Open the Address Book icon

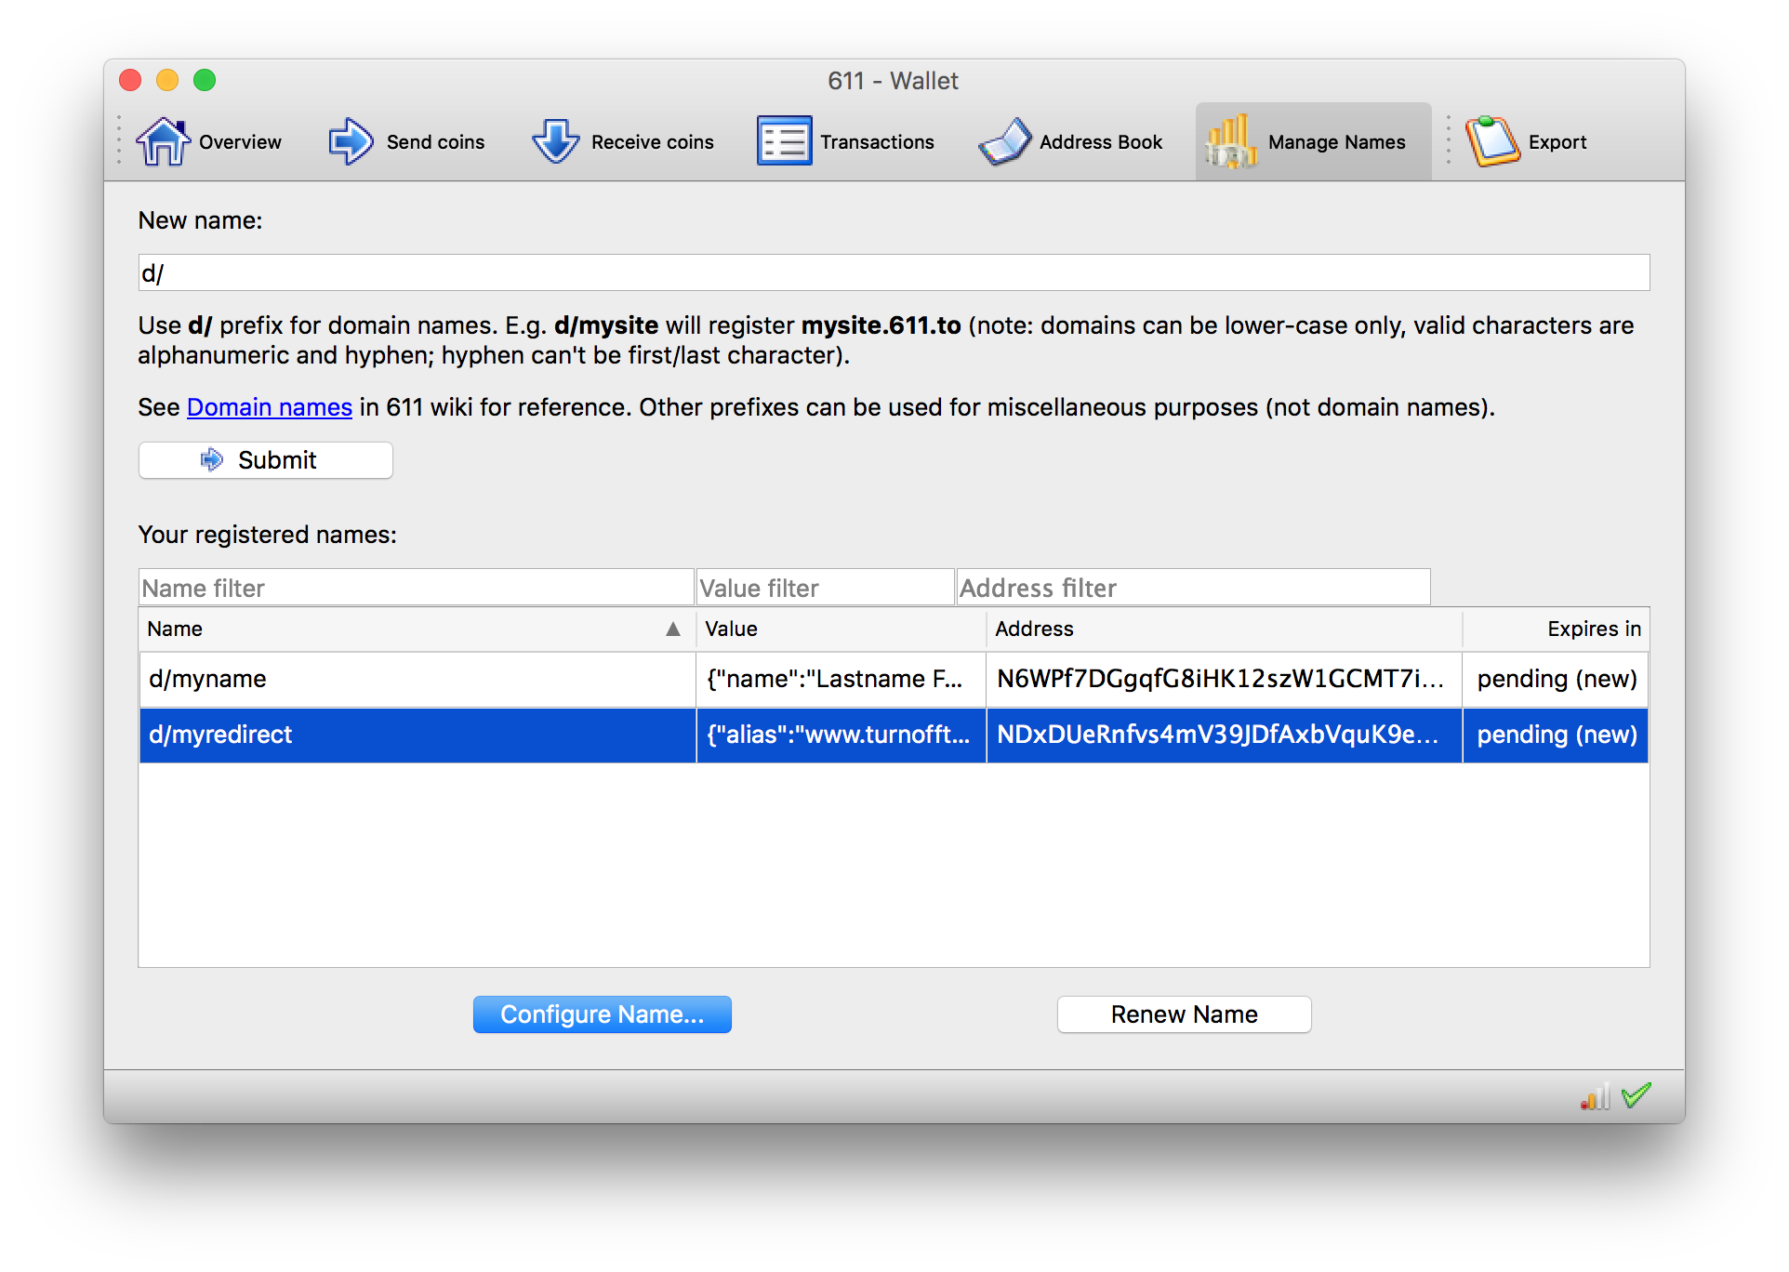pyautogui.click(x=1004, y=142)
